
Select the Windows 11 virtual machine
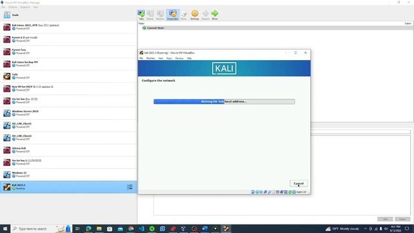[69, 174]
